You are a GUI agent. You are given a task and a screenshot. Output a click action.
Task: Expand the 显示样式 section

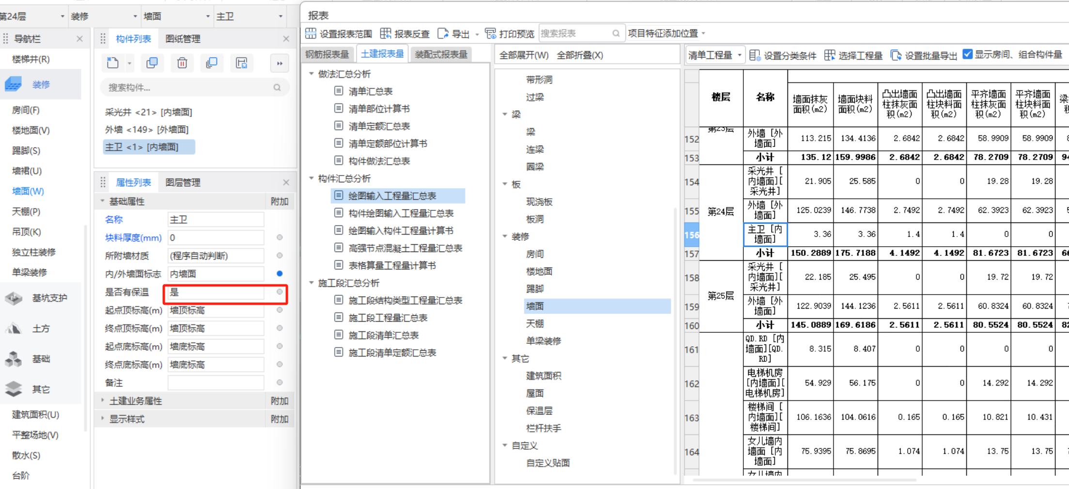(102, 419)
